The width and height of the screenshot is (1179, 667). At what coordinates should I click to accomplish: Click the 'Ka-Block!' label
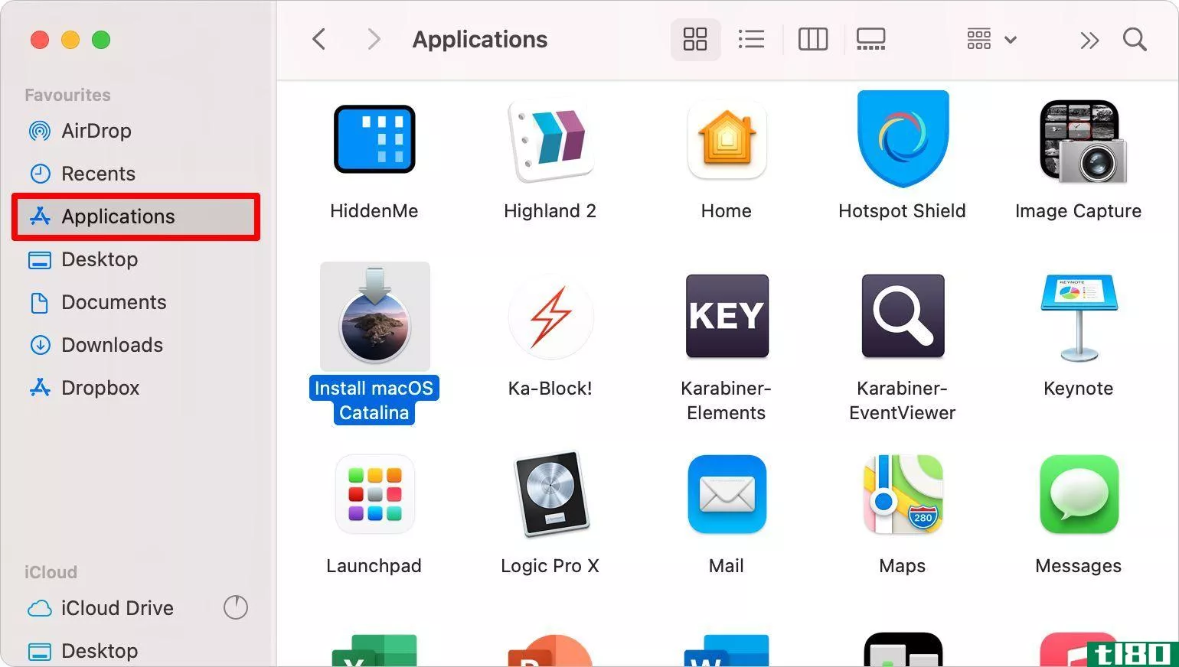point(550,389)
